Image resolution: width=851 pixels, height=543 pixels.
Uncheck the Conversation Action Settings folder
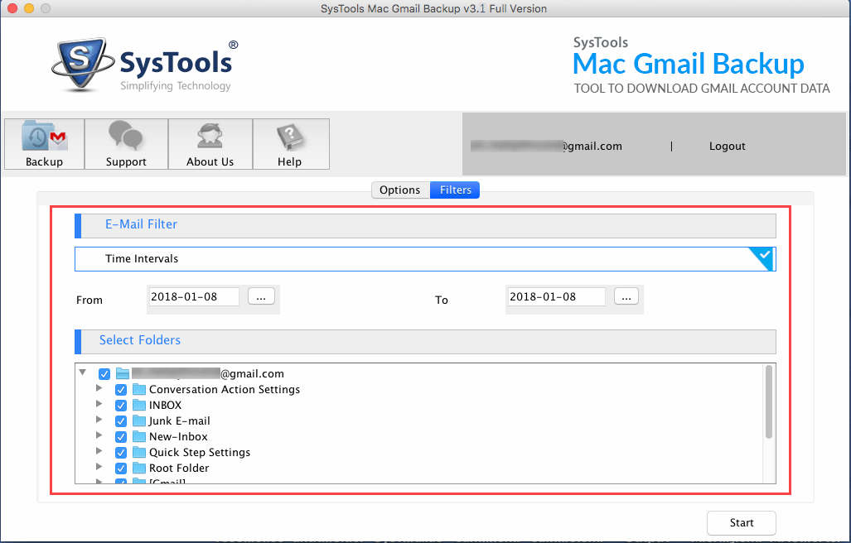[x=121, y=389]
